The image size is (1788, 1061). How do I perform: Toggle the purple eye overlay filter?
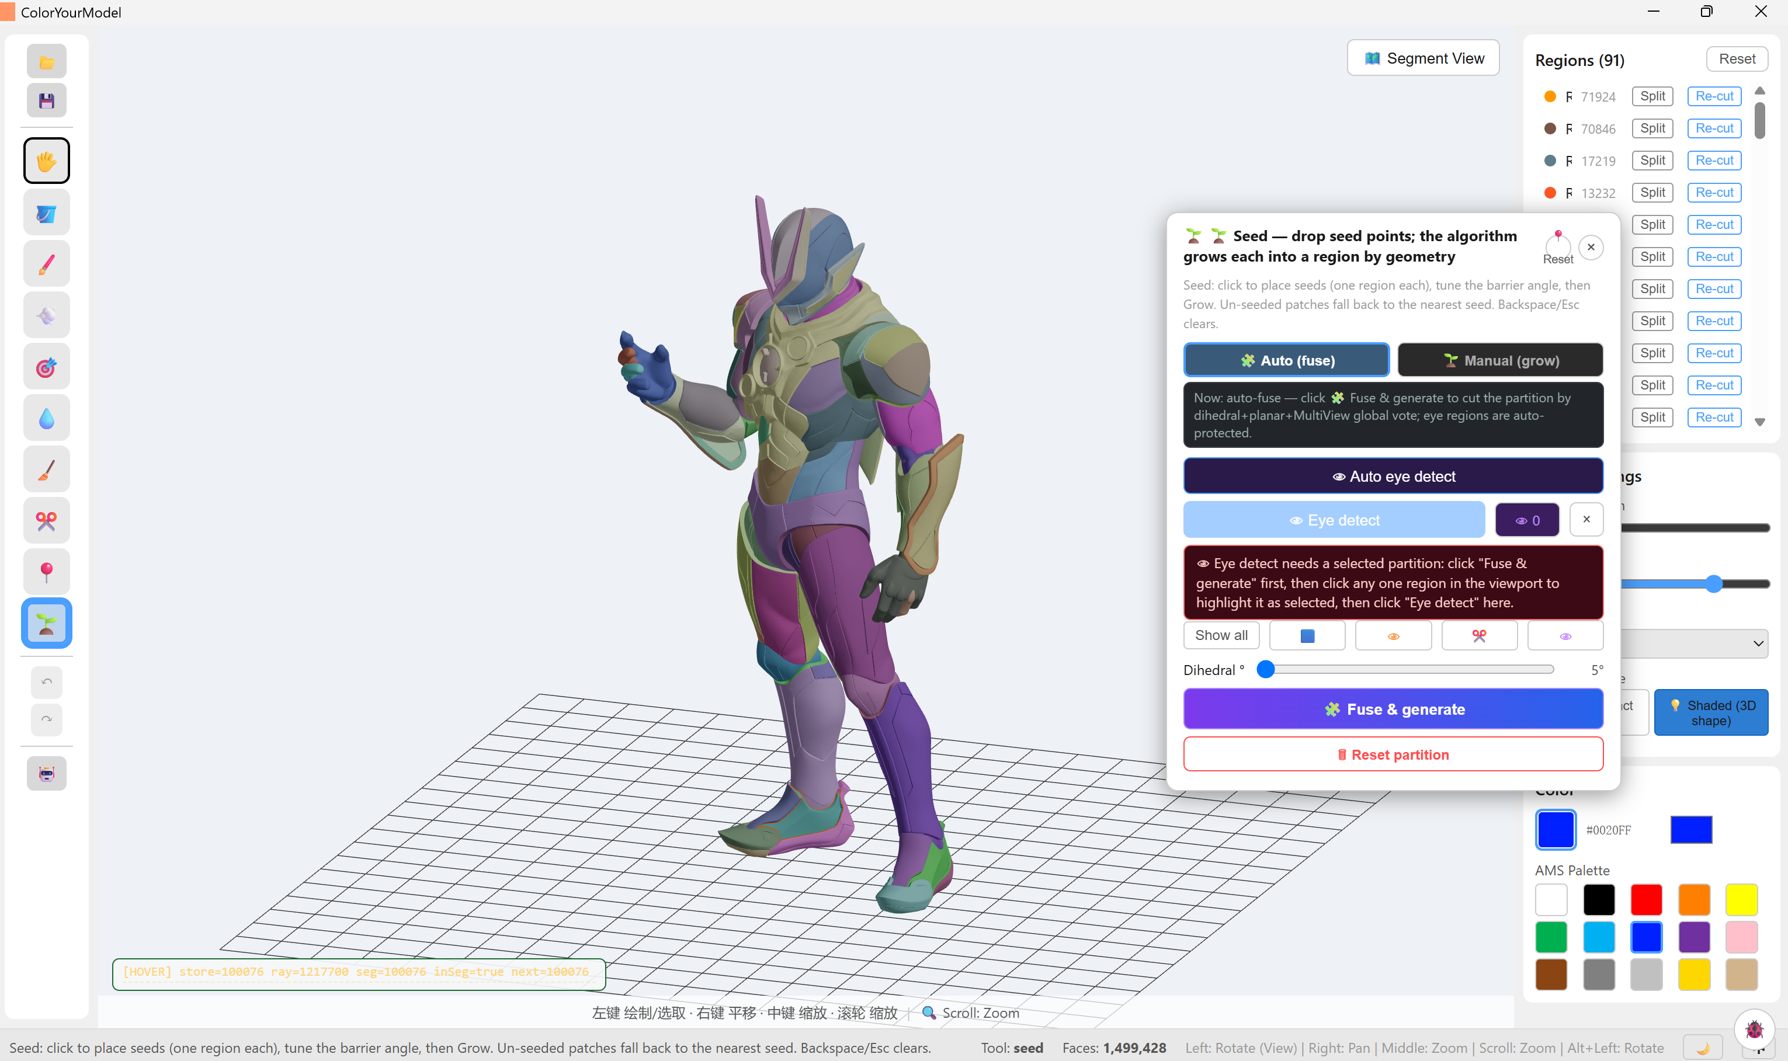1565,635
